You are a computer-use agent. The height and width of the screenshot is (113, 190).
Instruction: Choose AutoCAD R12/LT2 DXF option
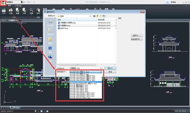tap(86, 98)
